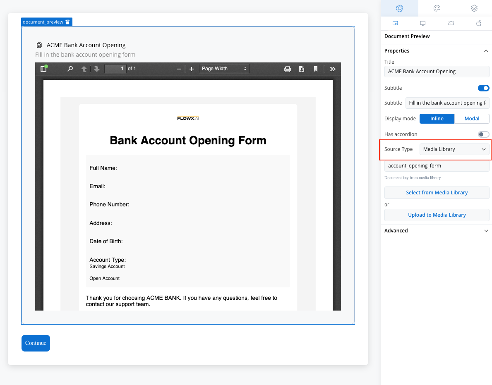This screenshot has width=492, height=385.
Task: Click Upload to Media Library
Action: [x=437, y=215]
